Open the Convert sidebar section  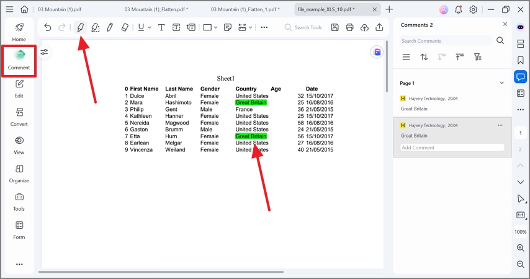coord(19,117)
